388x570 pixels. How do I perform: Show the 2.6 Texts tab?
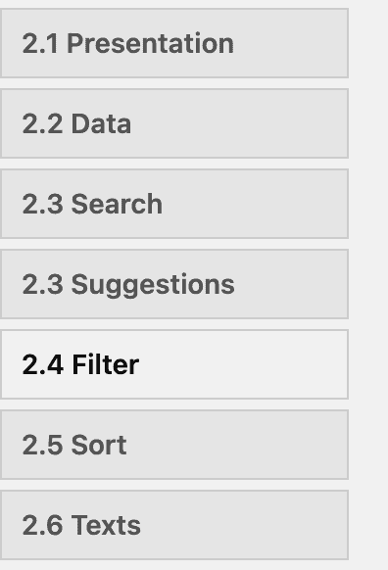coord(174,525)
